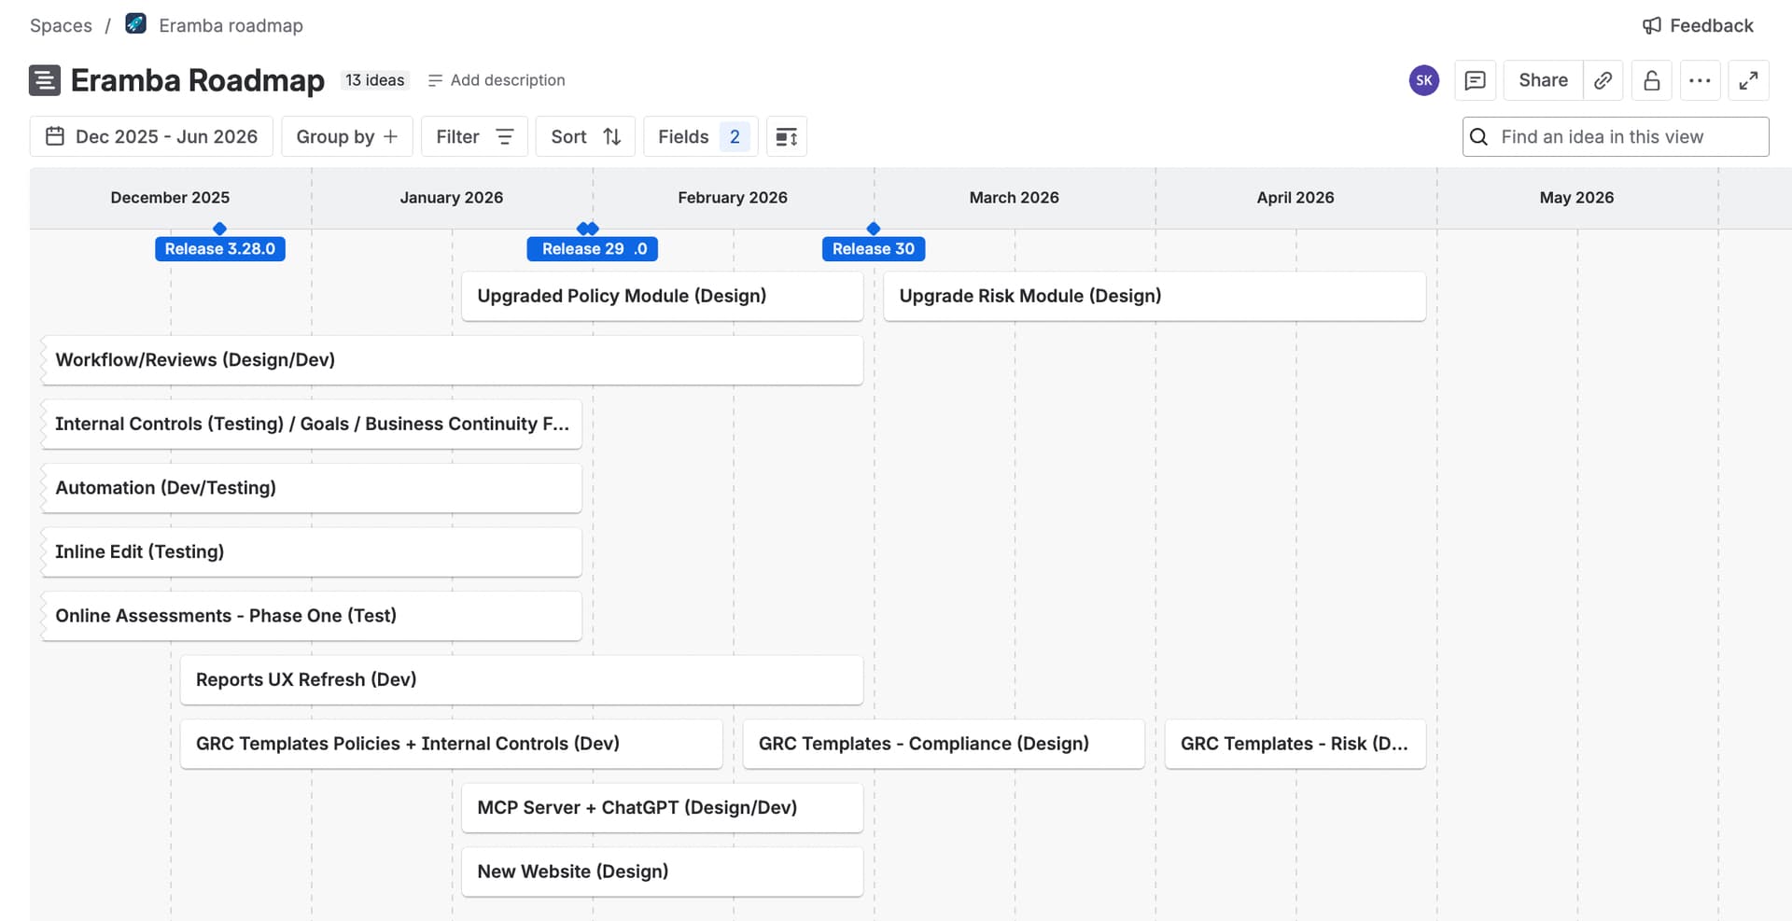Open the Dec 2025 - Jun 2026 date range

[x=151, y=137]
